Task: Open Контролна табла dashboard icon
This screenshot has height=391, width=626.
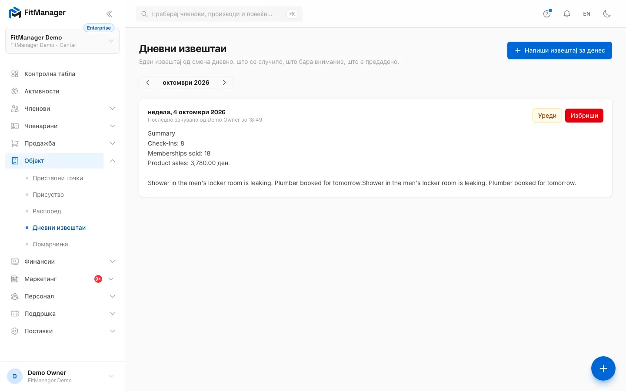Action: pos(15,74)
